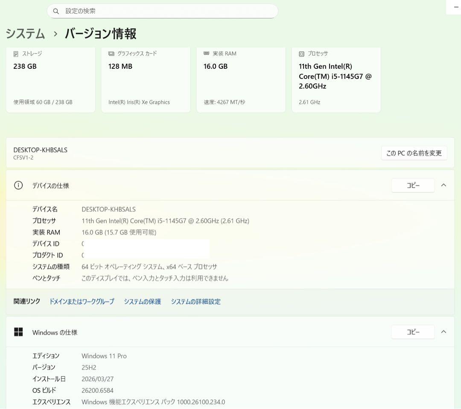Click the Windows logo icon
Viewport: 461px width, 409px height.
tap(18, 332)
